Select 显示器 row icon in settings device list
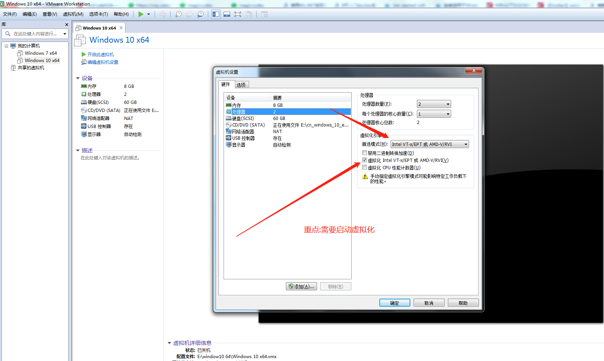The height and width of the screenshot is (361, 604). point(229,145)
